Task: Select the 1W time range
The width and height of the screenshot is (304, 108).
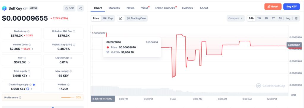Action: 259,18
